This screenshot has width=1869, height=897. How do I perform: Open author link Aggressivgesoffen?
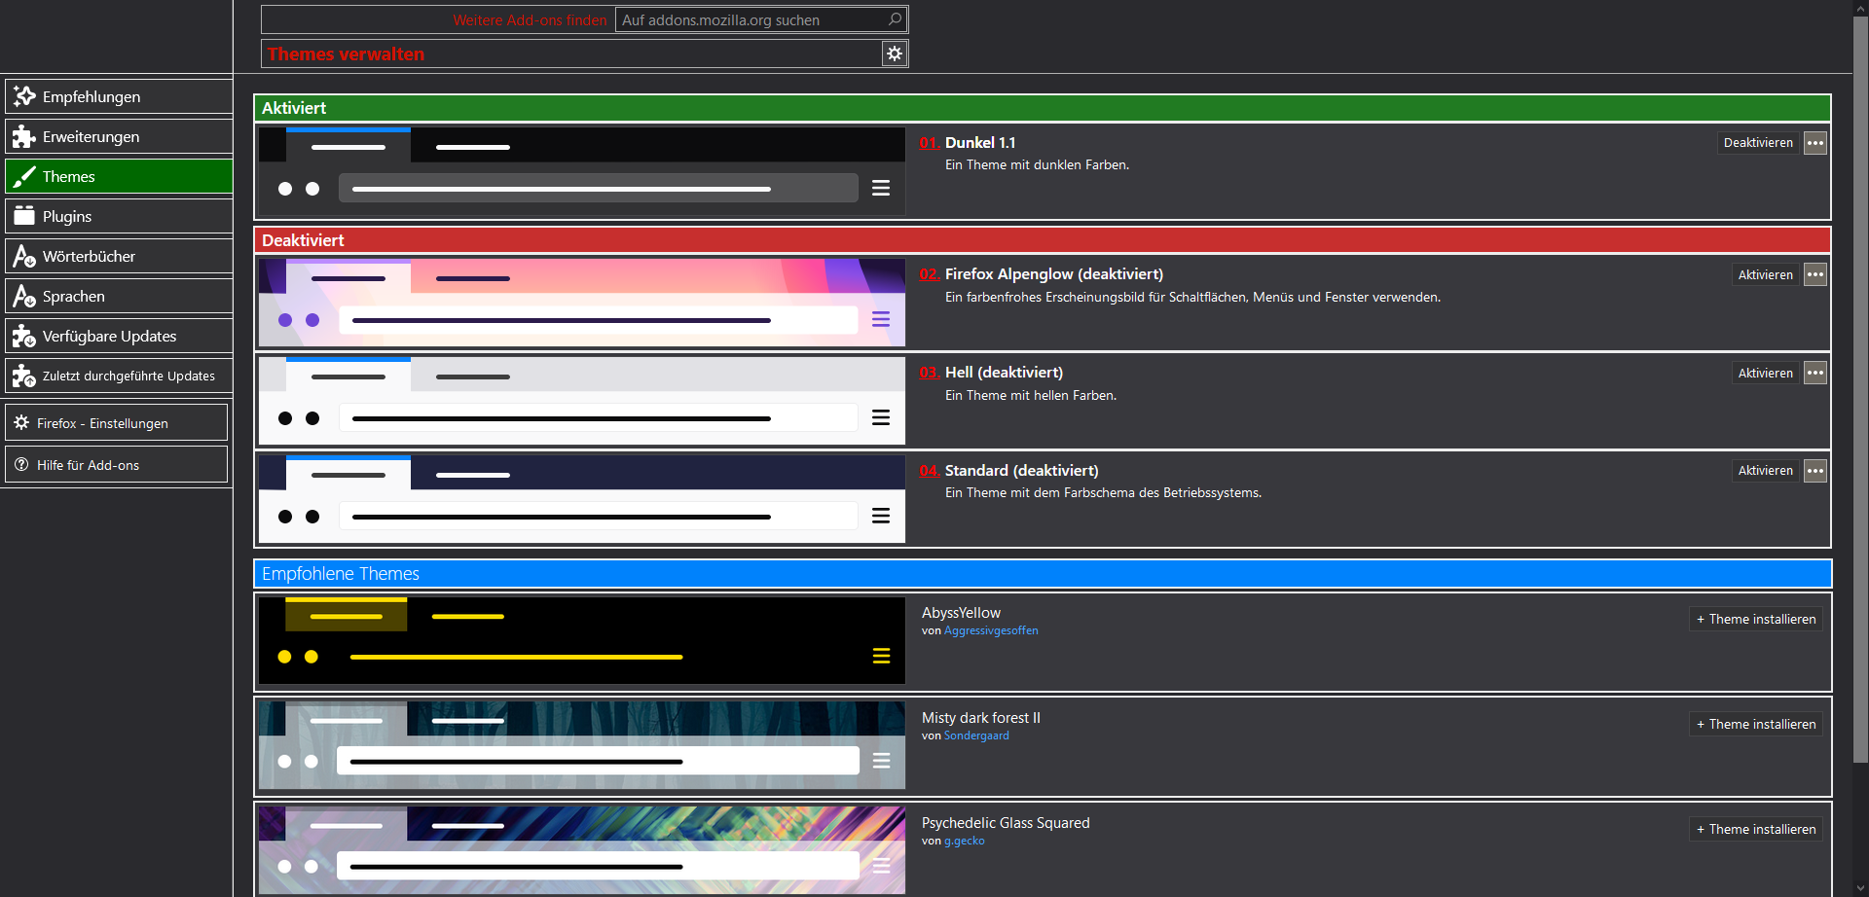tap(991, 630)
